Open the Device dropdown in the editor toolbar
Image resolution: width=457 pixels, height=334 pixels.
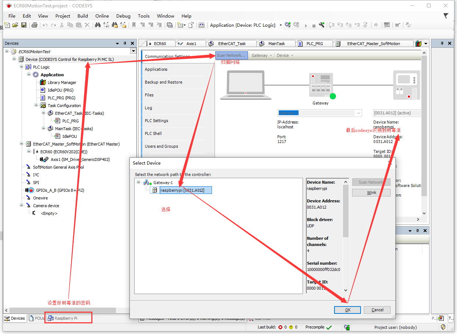pos(285,55)
